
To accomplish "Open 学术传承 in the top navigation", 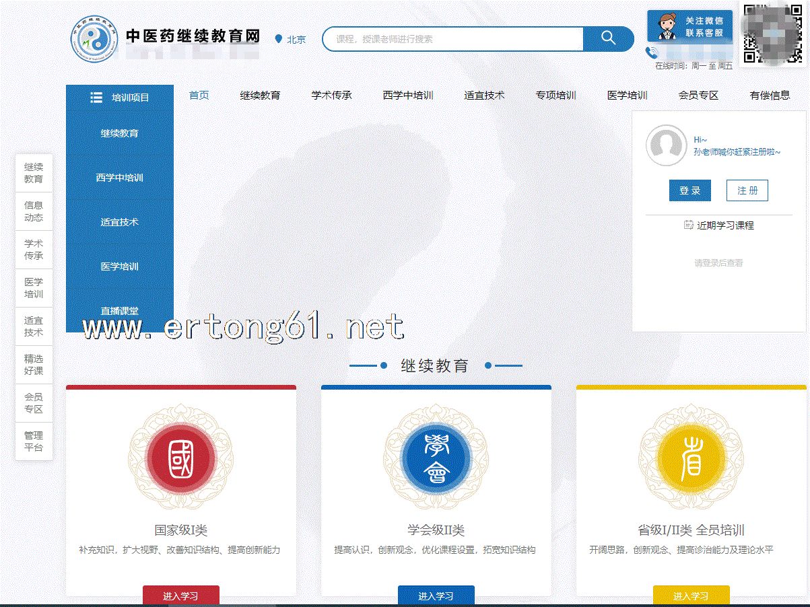I will [331, 96].
